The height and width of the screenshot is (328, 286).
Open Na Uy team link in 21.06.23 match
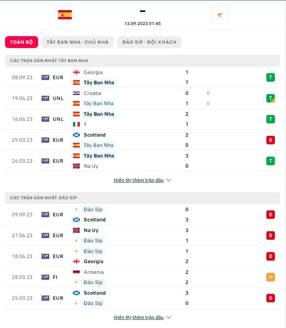coord(91,230)
